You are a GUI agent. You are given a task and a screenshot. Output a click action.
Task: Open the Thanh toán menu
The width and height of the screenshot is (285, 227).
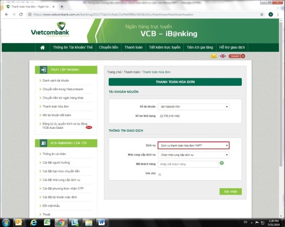coord(134,47)
